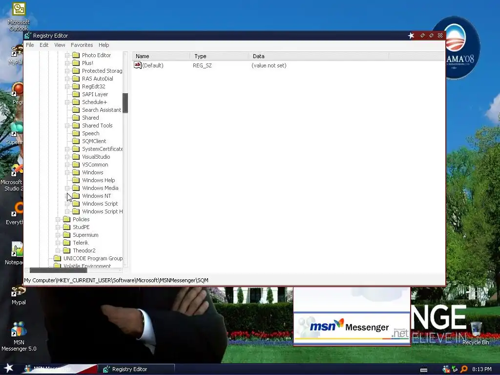500x375 pixels.
Task: Select the "Telerik" key
Action: (x=81, y=243)
